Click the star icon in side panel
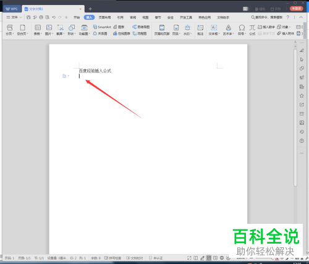The height and width of the screenshot is (264, 309). click(x=302, y=96)
